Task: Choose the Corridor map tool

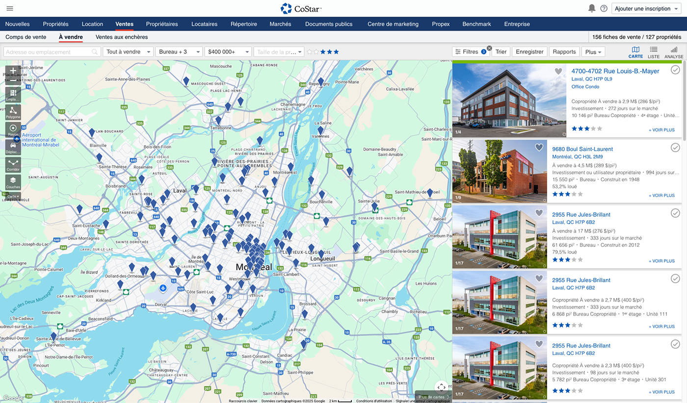Action: [x=13, y=164]
